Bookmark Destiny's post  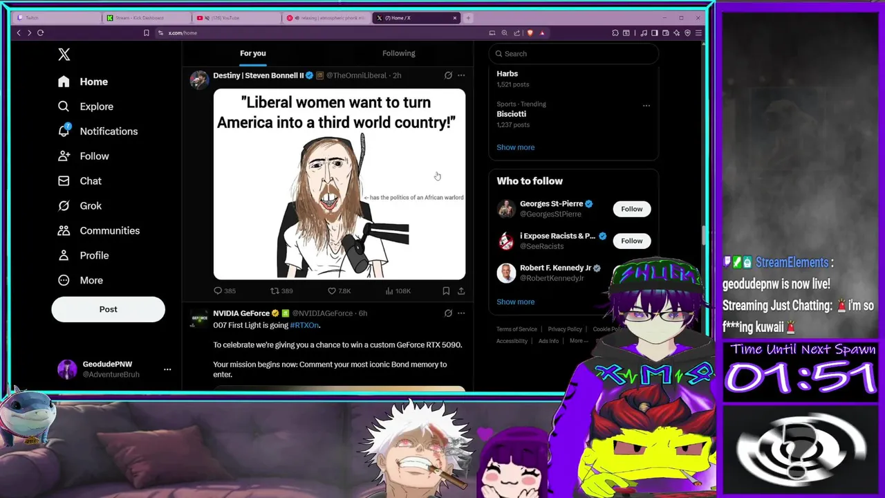click(446, 291)
